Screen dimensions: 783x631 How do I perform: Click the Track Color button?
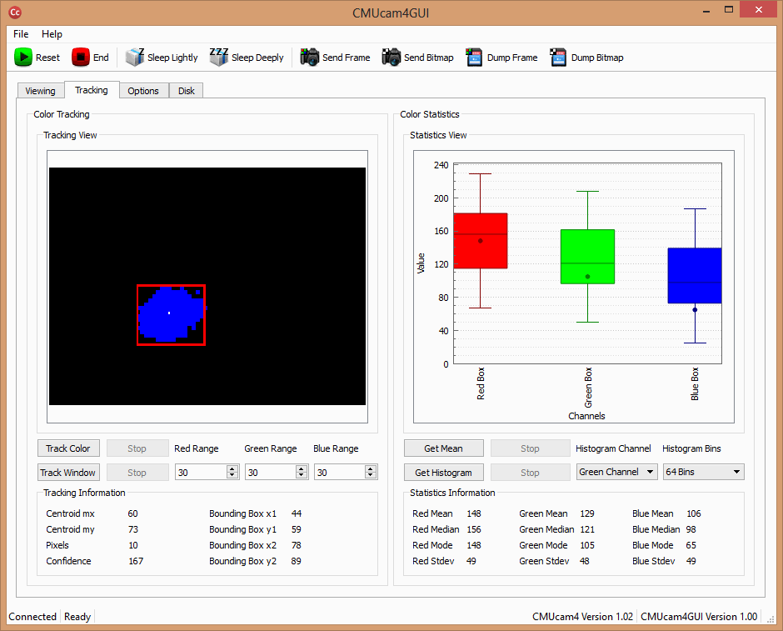tap(68, 448)
